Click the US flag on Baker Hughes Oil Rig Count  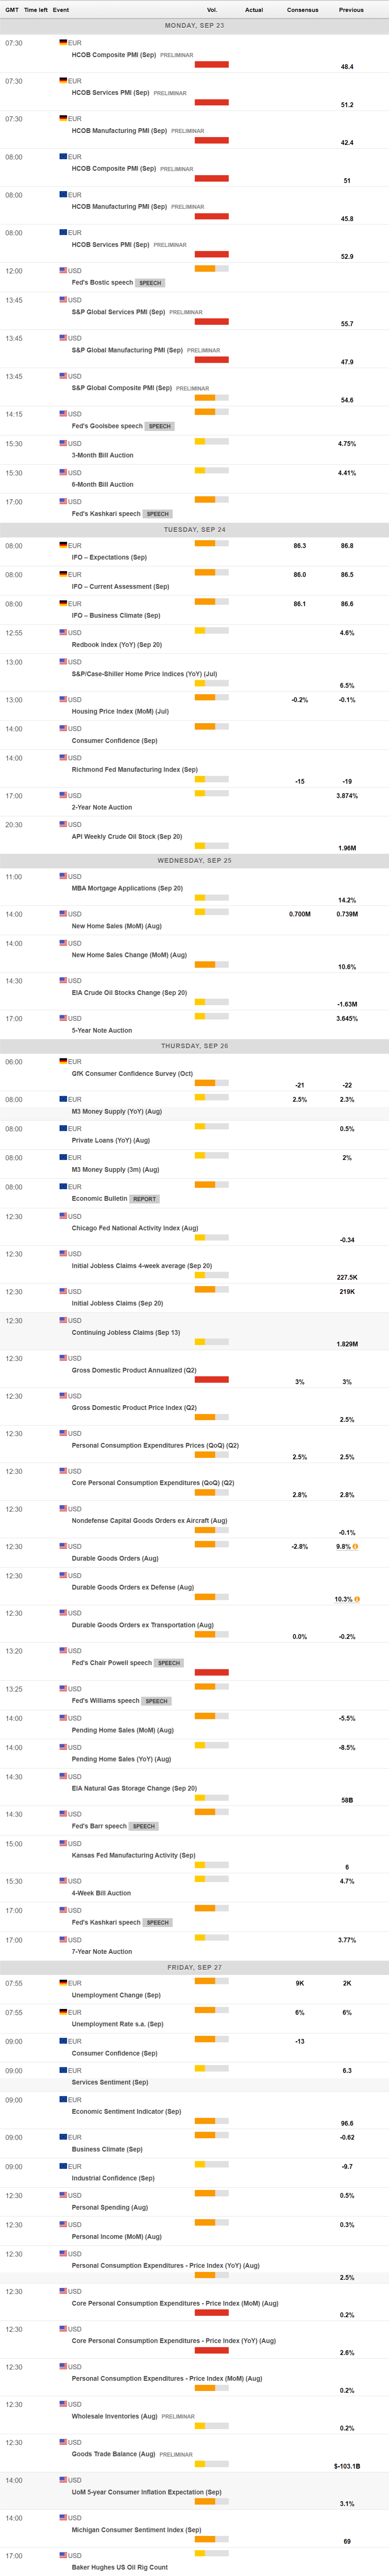click(63, 2555)
